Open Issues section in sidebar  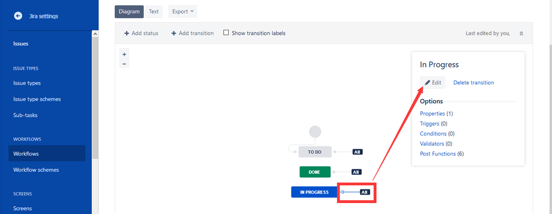[x=21, y=44]
